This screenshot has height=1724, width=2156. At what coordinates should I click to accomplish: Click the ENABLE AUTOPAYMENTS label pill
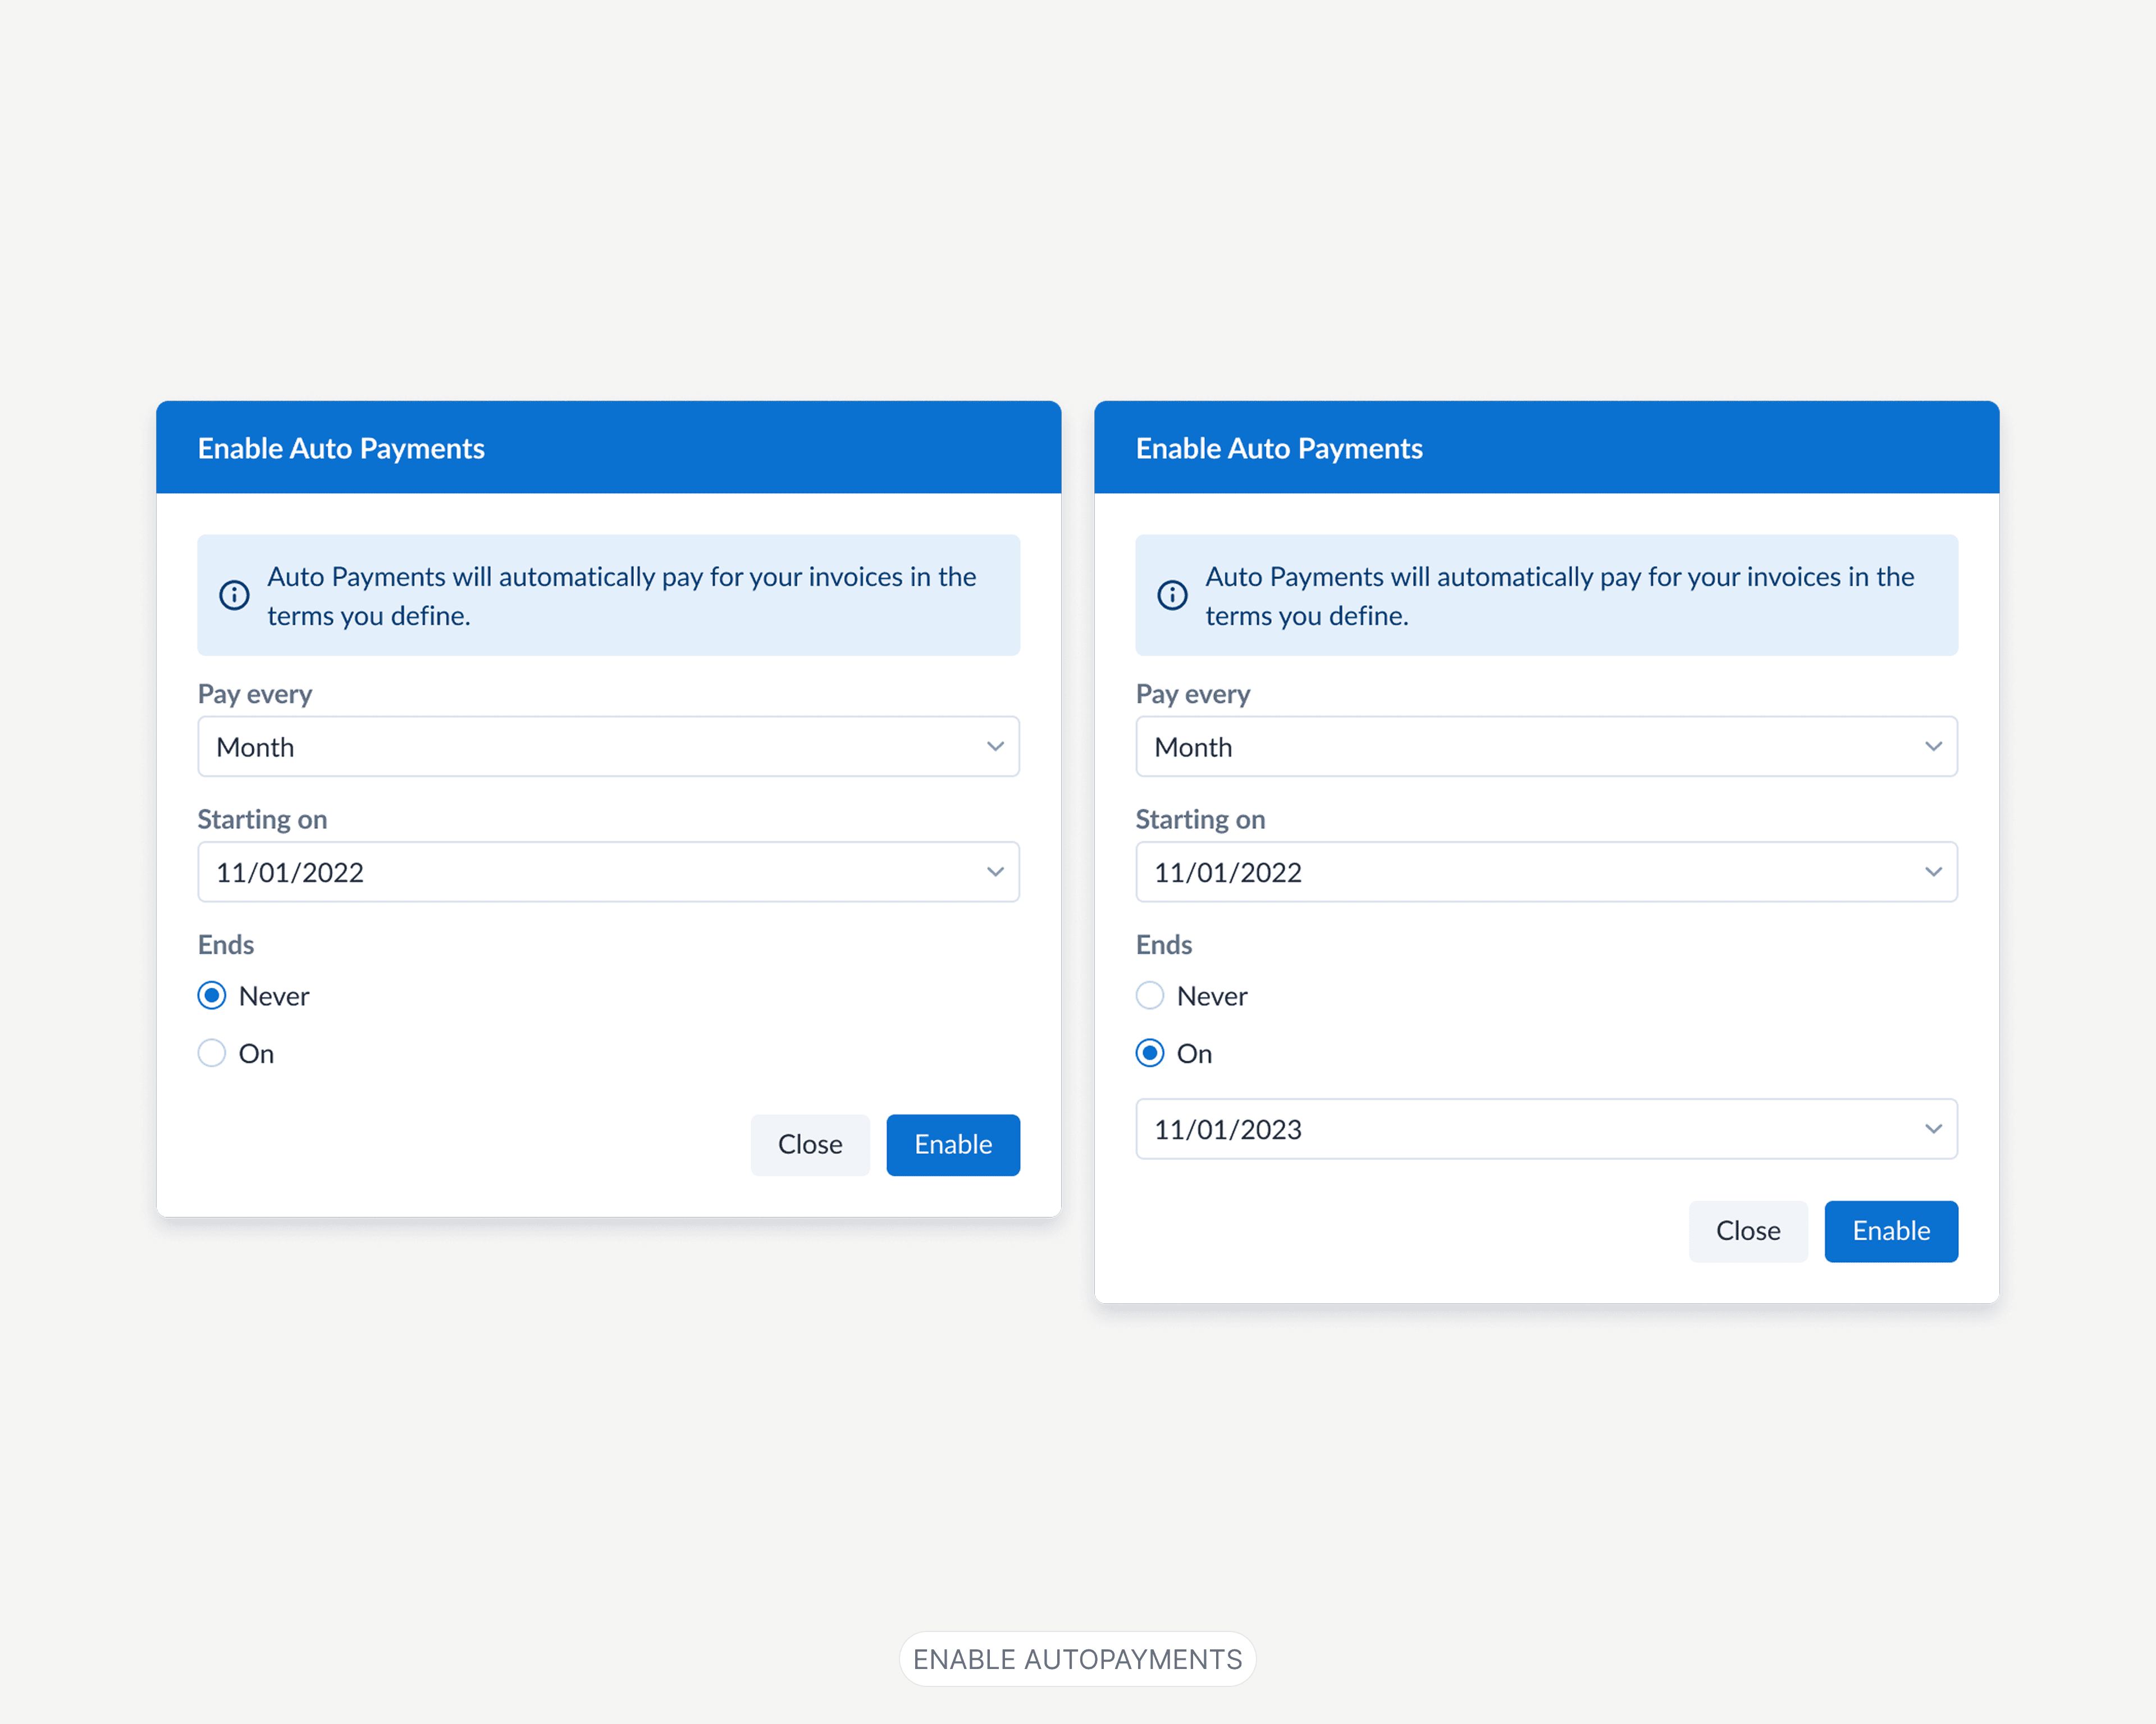click(x=1077, y=1659)
